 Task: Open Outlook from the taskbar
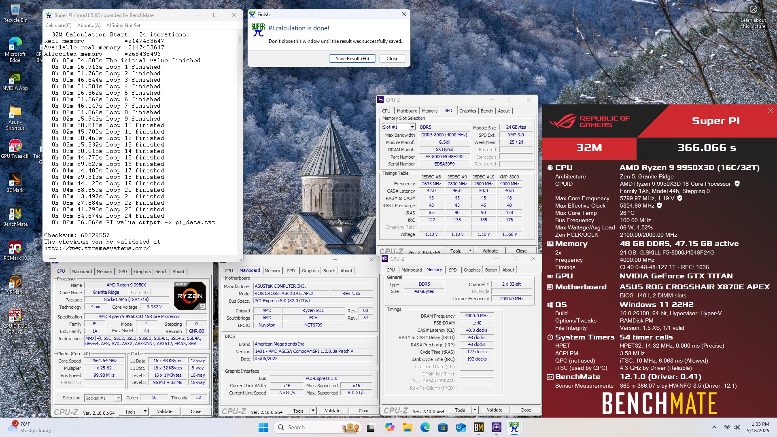pyautogui.click(x=461, y=427)
